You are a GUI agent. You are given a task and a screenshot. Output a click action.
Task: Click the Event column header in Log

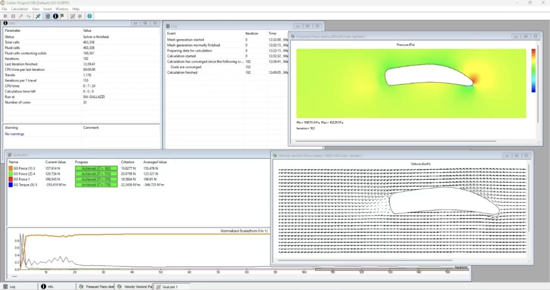pos(173,33)
